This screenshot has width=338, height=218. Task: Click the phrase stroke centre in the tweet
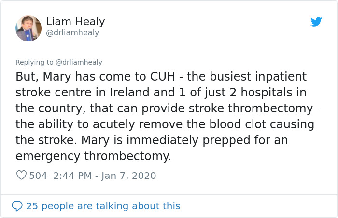coord(54,93)
